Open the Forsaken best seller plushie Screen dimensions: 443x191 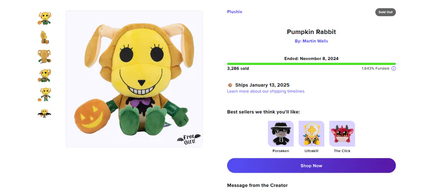(x=281, y=133)
